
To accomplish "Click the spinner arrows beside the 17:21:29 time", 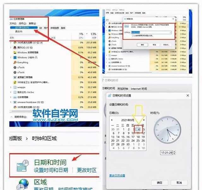I will (x=174, y=153).
